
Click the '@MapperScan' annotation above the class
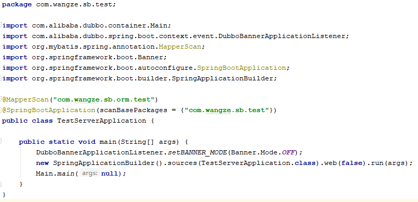[x=25, y=99]
